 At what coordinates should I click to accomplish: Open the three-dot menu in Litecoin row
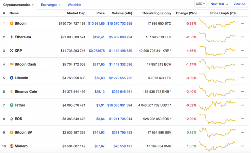coord(242,78)
